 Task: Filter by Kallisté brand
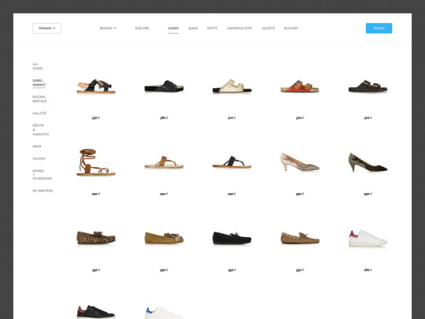point(39,113)
